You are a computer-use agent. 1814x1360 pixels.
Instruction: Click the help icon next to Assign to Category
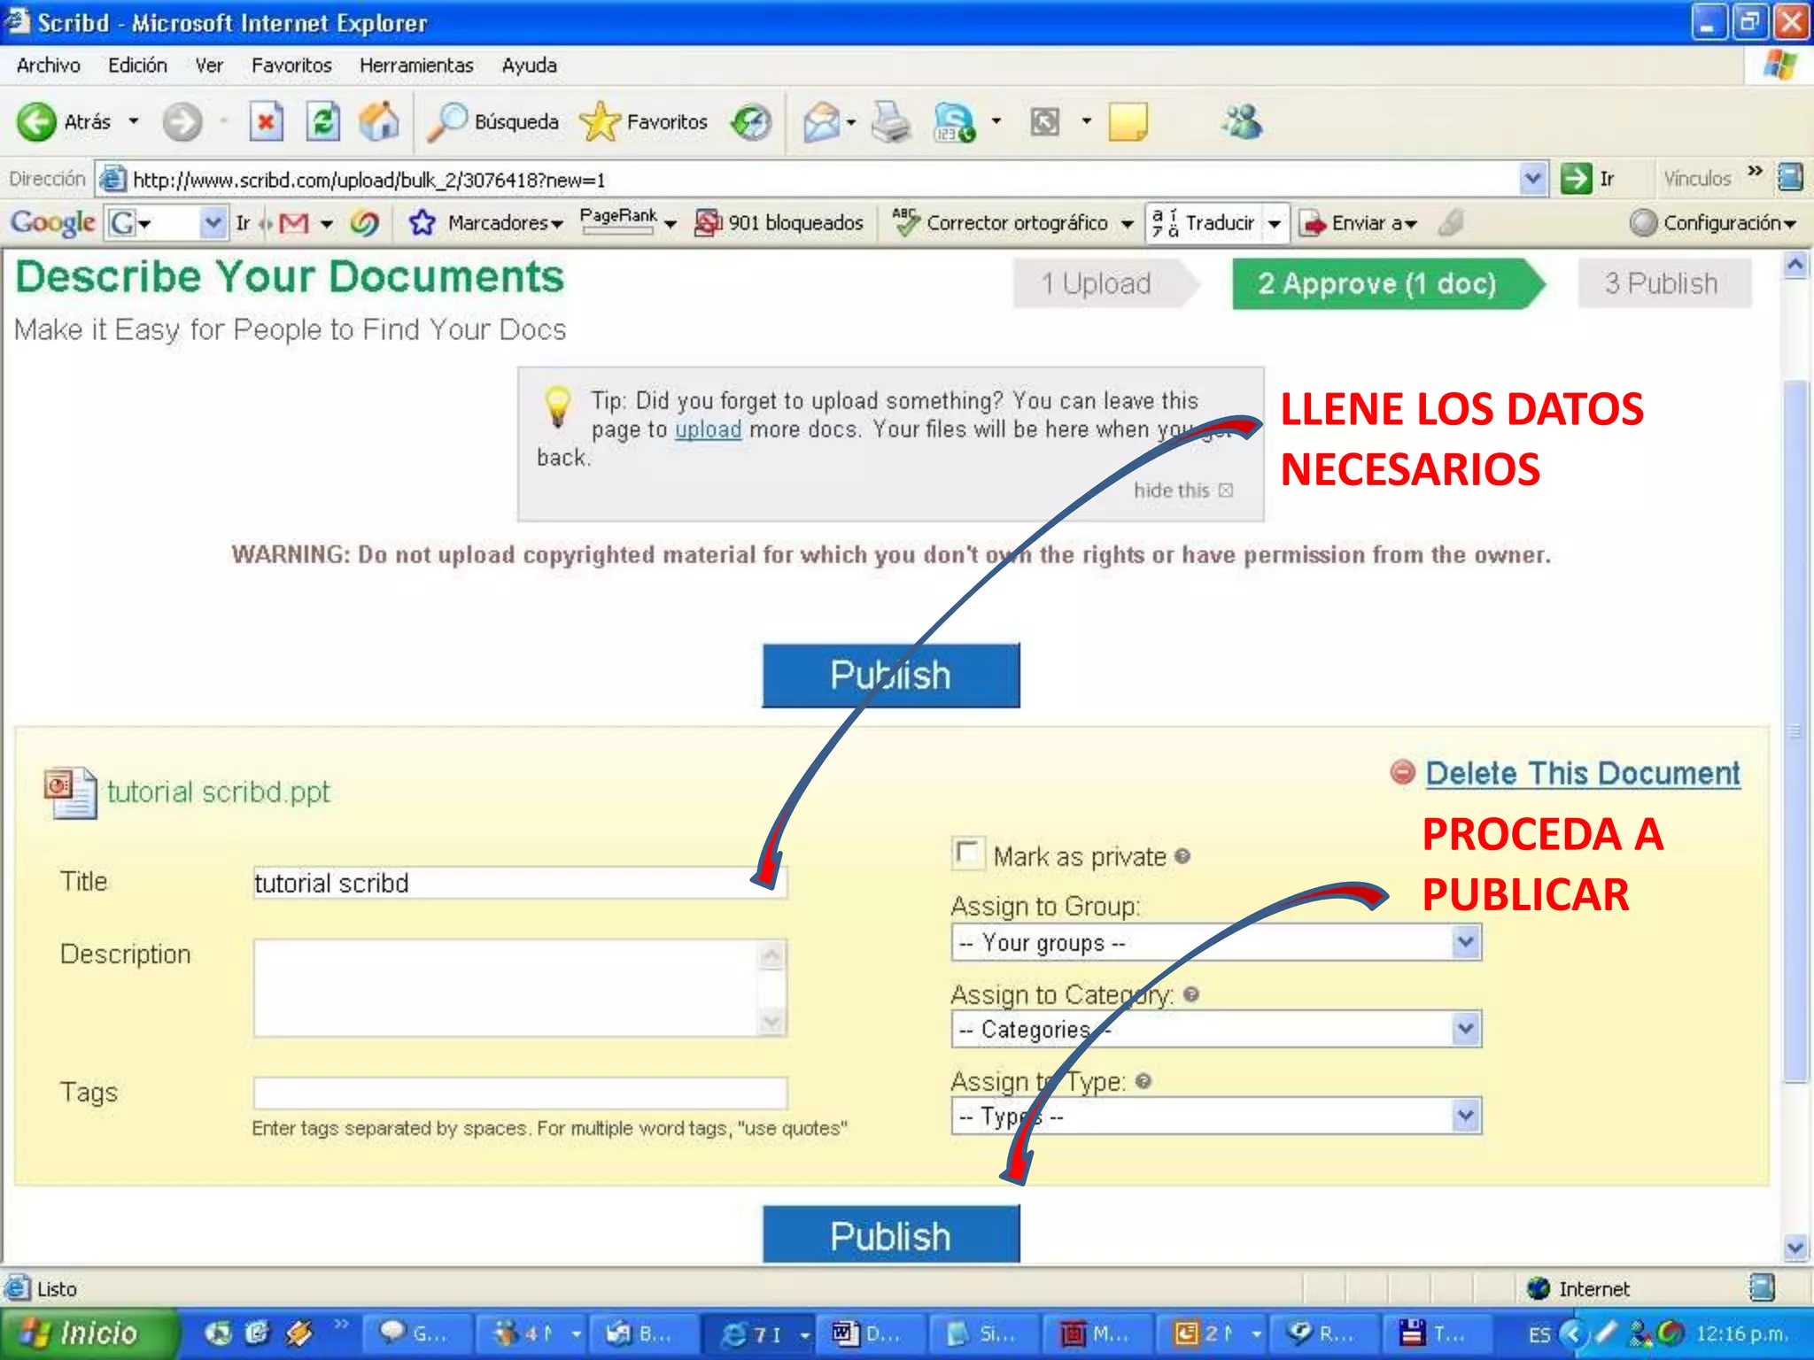tap(1191, 994)
